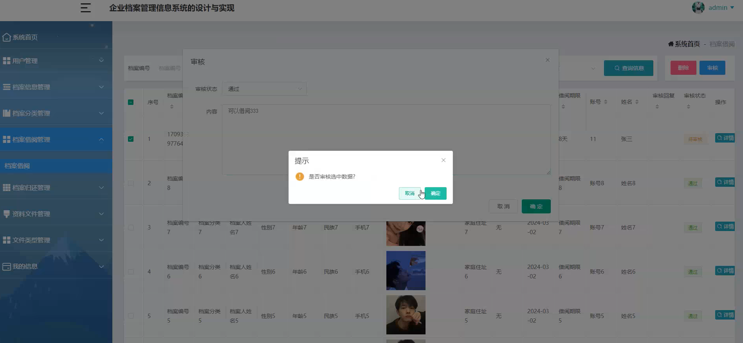Click the 档案编号 search input field
Screen dimensions: 743x343
(x=170, y=68)
